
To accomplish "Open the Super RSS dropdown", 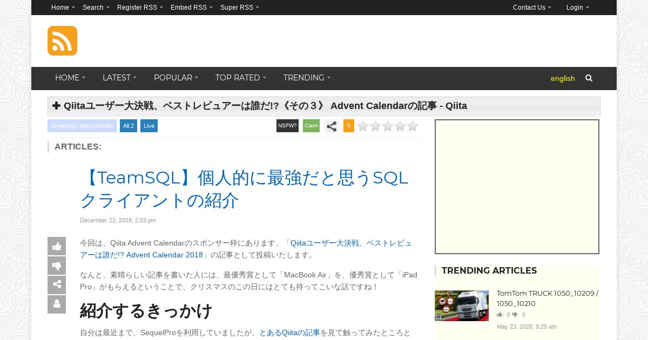I will click(240, 8).
